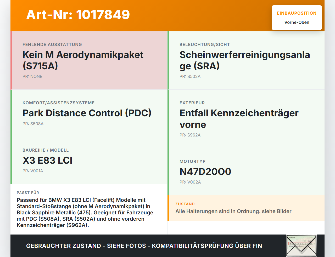The height and width of the screenshot is (257, 335).
Task: Click the PR: S502A code
Action: [x=190, y=77]
